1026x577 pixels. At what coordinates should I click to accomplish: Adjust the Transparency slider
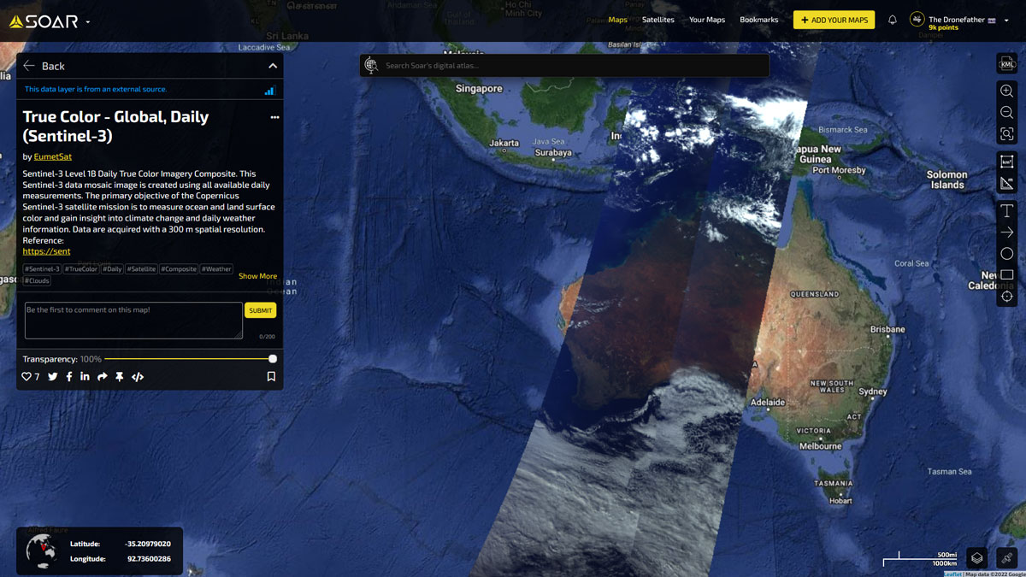coord(273,359)
